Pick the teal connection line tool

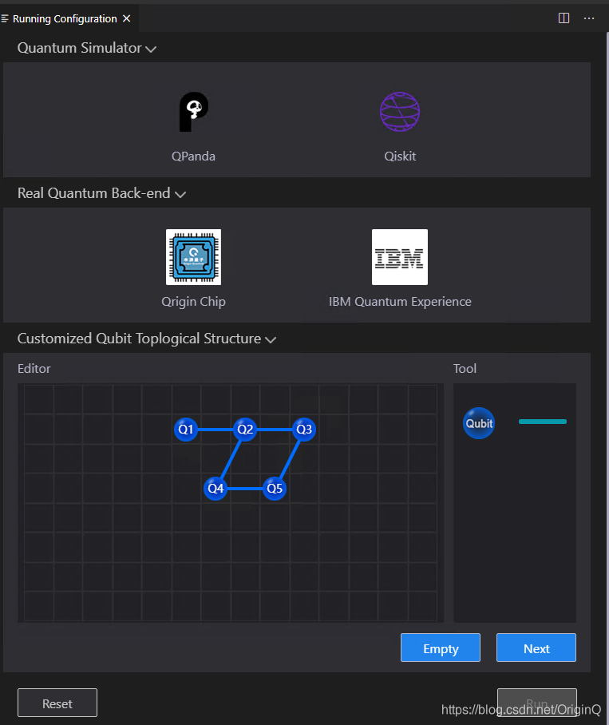543,422
